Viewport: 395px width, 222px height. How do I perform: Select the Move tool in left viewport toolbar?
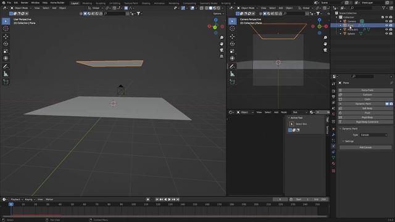point(6,36)
